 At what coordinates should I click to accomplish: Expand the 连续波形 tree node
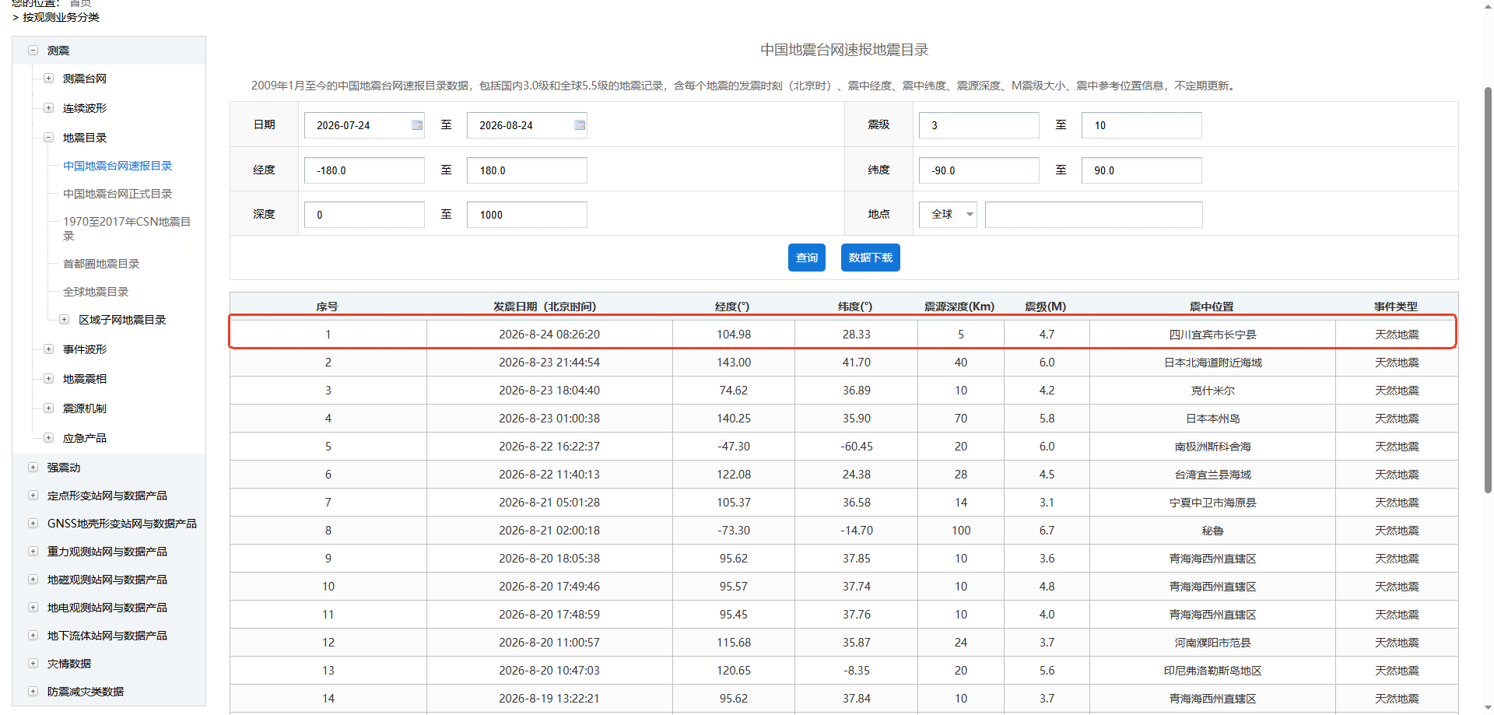(49, 108)
